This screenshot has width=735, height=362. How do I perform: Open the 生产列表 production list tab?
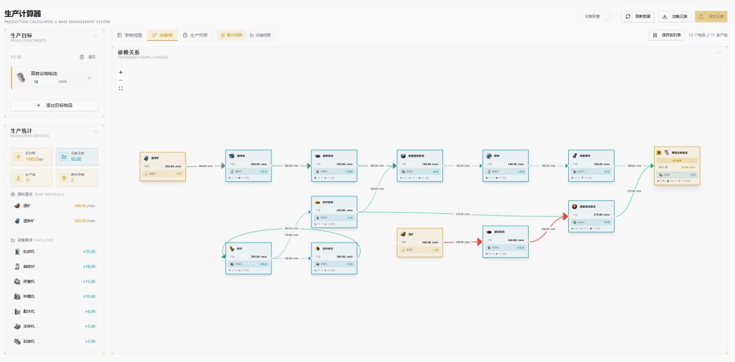click(x=195, y=35)
